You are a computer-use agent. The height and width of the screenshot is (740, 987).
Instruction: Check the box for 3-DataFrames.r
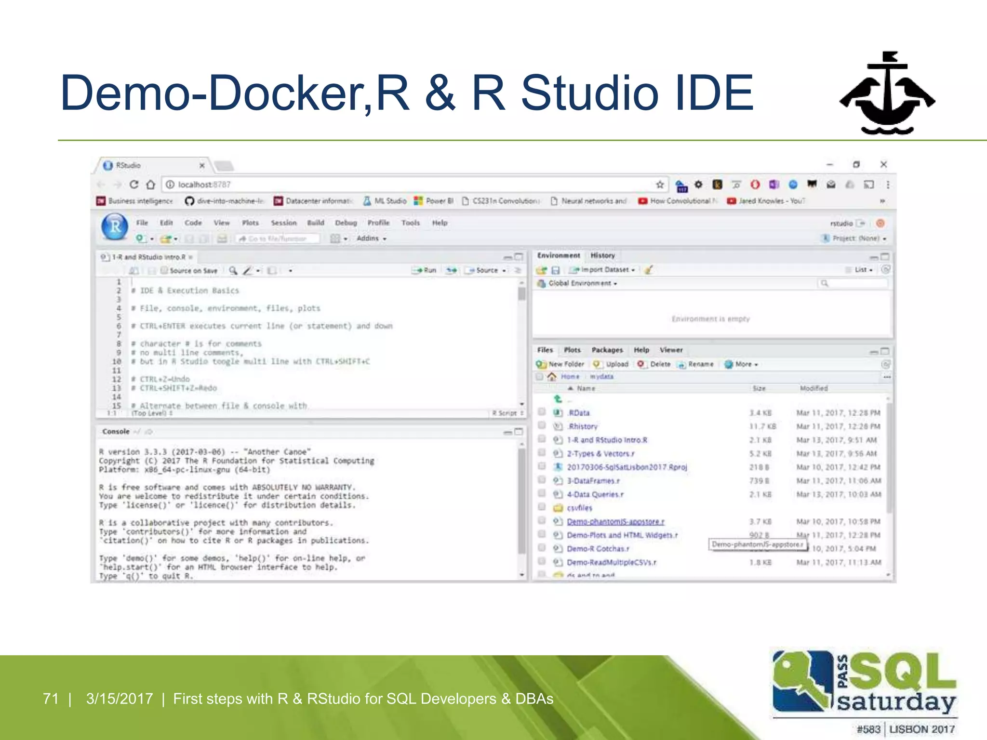click(542, 480)
